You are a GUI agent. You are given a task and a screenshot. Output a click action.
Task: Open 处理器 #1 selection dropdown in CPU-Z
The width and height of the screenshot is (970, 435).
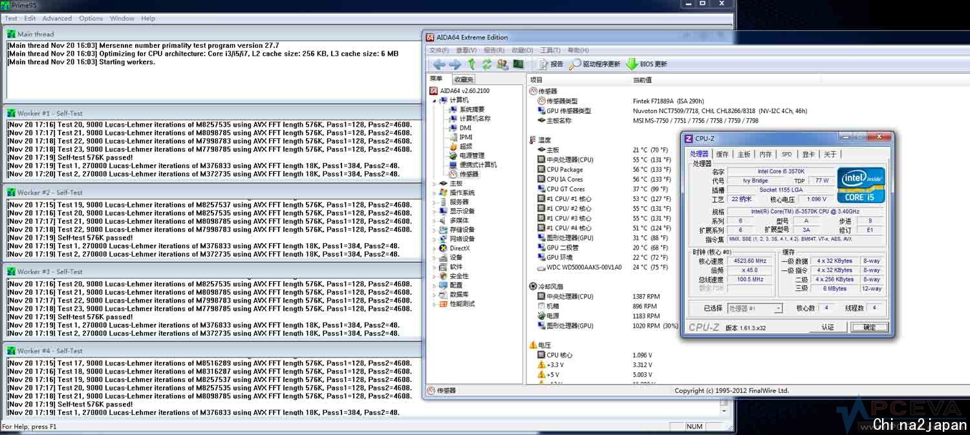755,308
